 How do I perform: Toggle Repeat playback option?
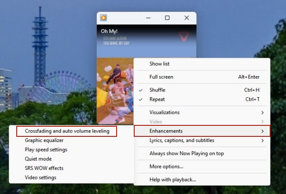(202, 99)
